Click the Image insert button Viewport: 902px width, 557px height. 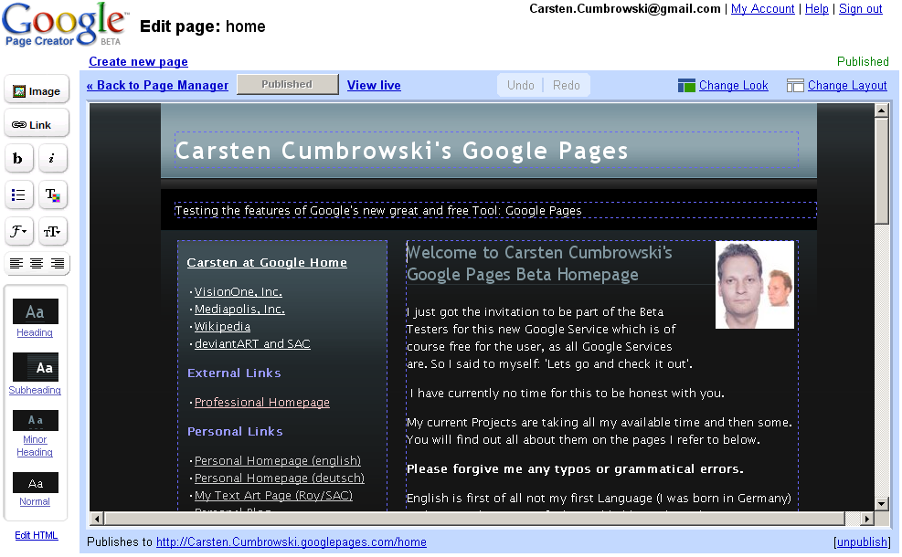(37, 90)
